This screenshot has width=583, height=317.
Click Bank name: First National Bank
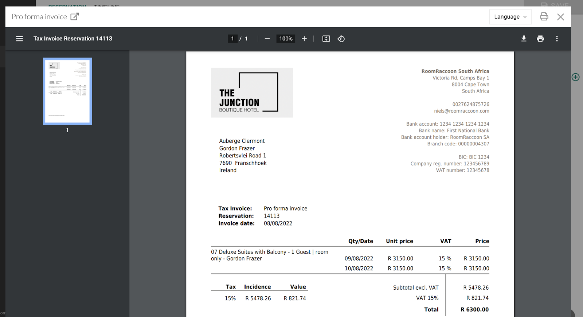coord(454,131)
